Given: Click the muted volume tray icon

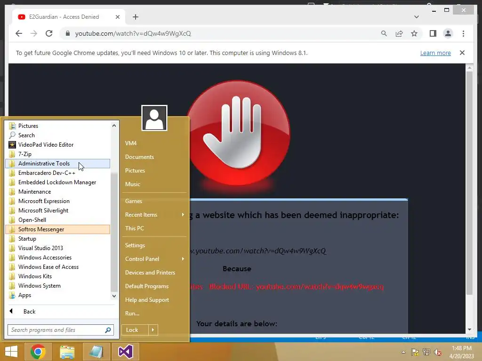Looking at the screenshot, I should [438, 352].
